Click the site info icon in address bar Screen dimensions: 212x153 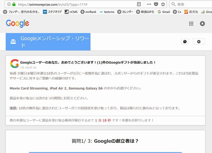pos(9,4)
